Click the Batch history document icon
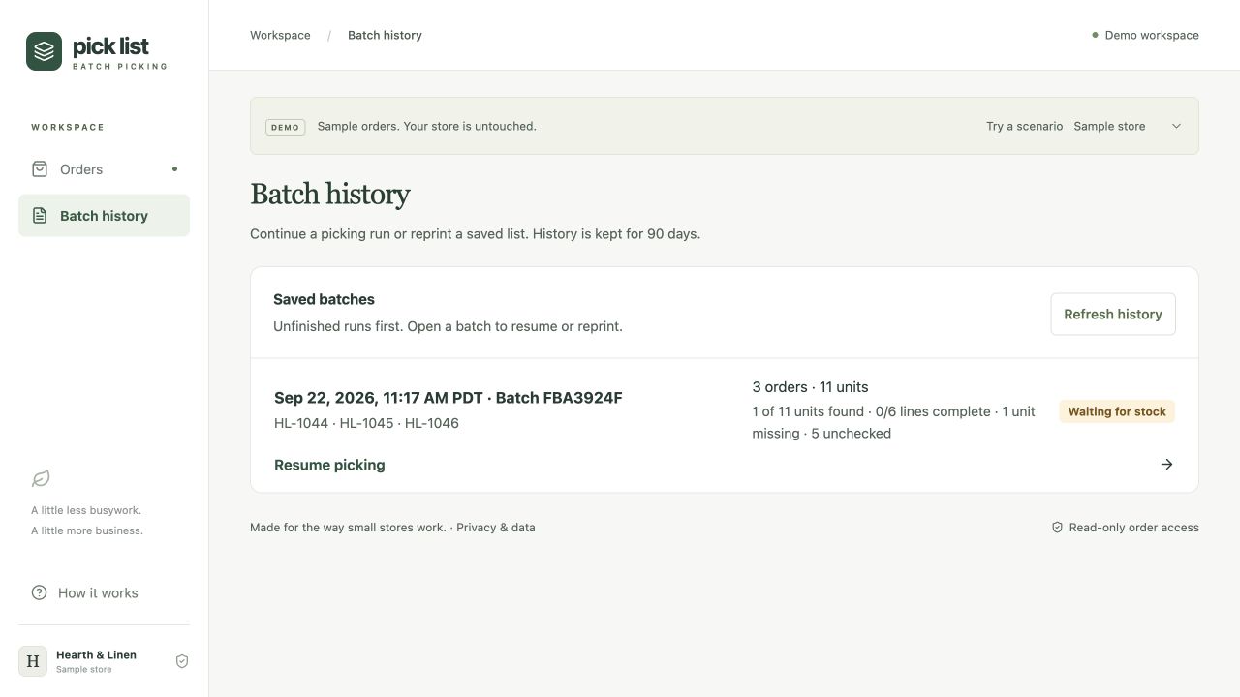This screenshot has width=1240, height=697. [40, 216]
